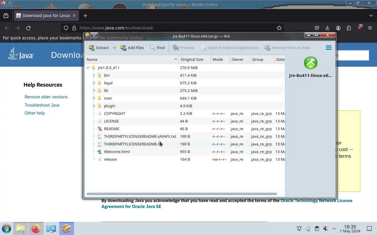The image size is (377, 235).
Task: Open Find in Ark toolbar
Action: pos(157,48)
